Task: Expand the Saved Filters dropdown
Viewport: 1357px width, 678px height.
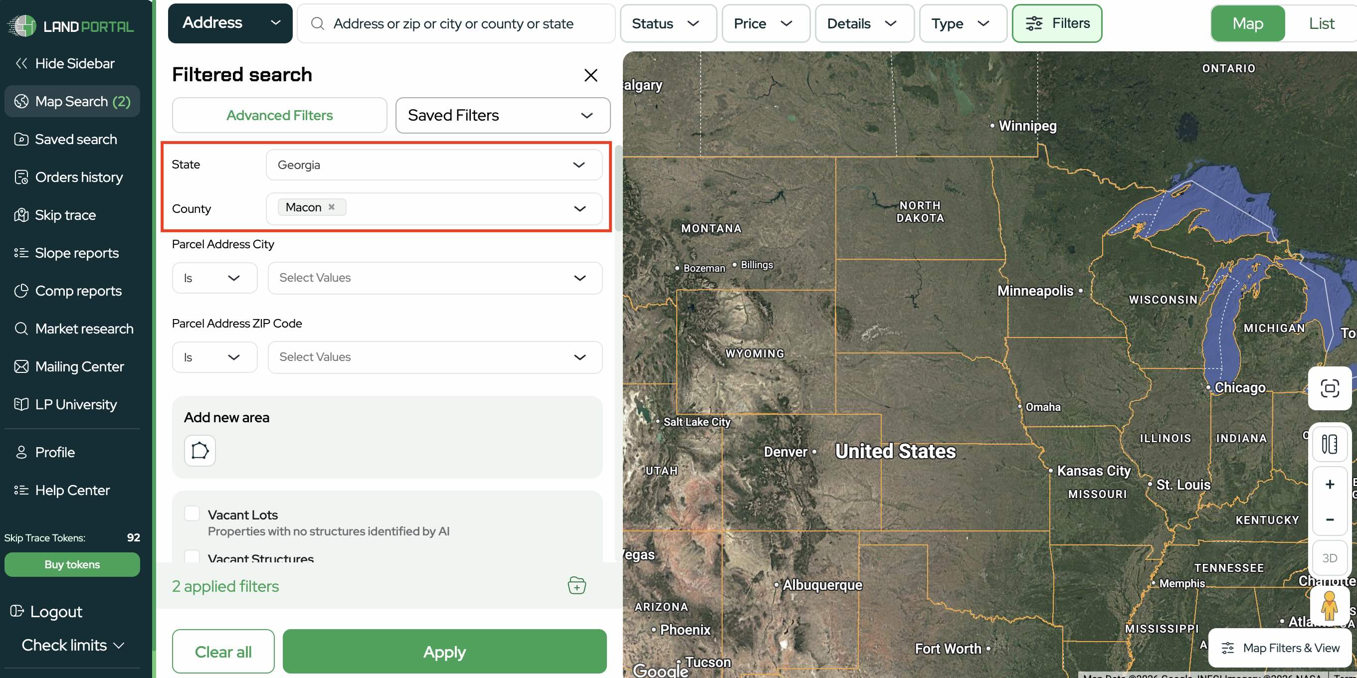Action: coord(503,115)
